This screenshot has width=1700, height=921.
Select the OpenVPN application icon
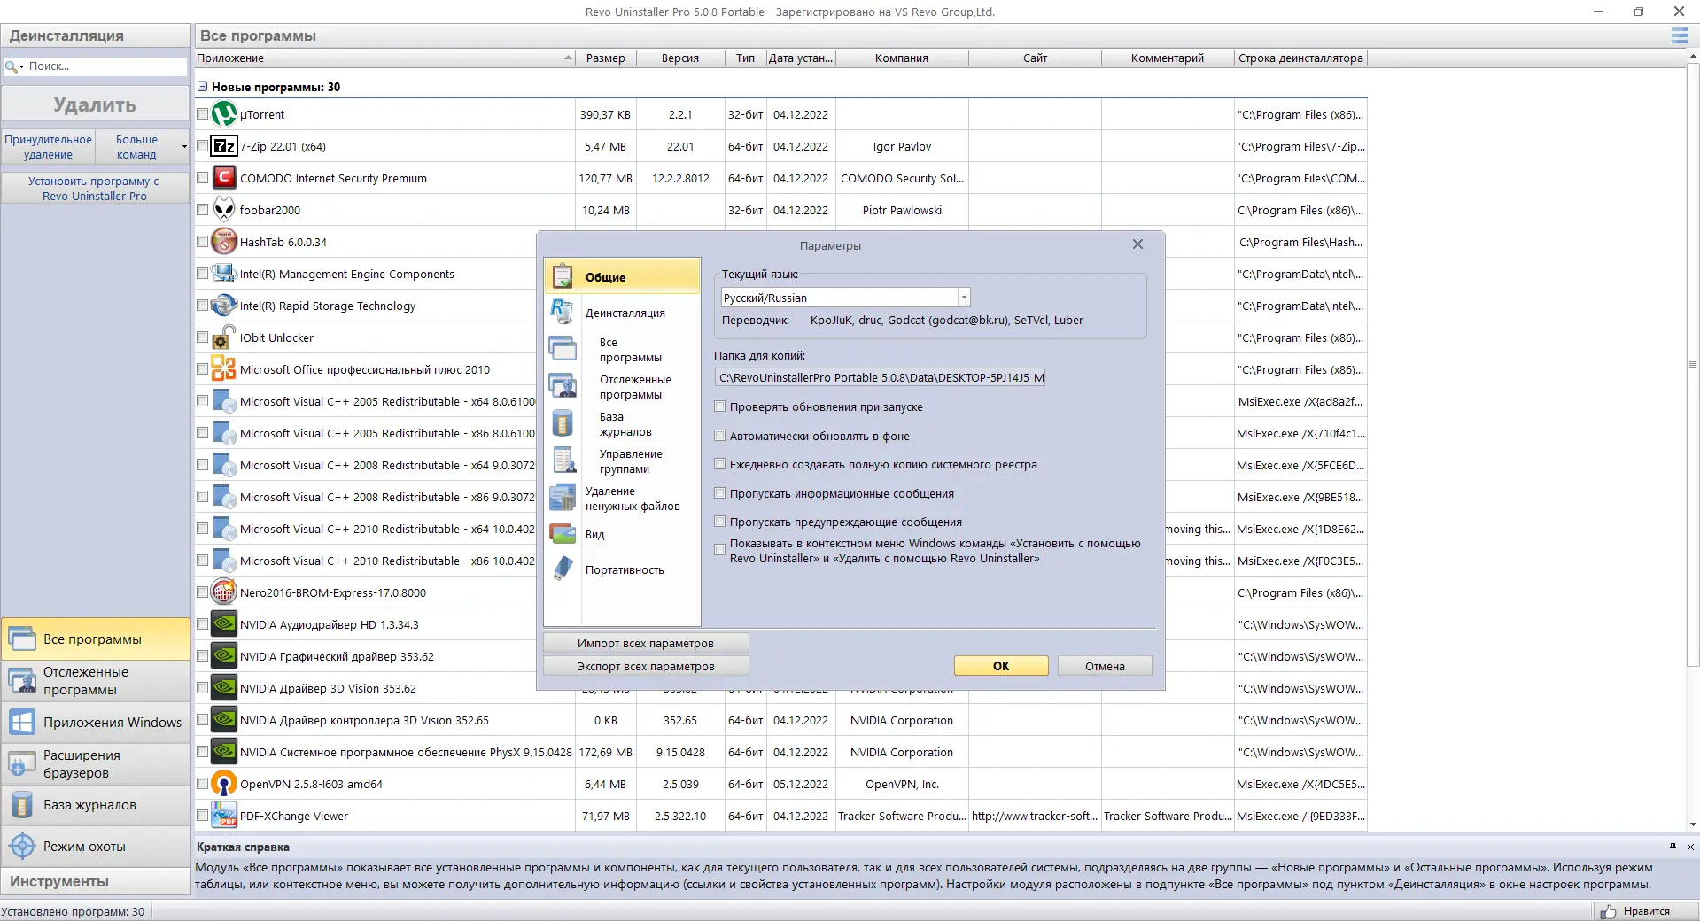tap(224, 784)
